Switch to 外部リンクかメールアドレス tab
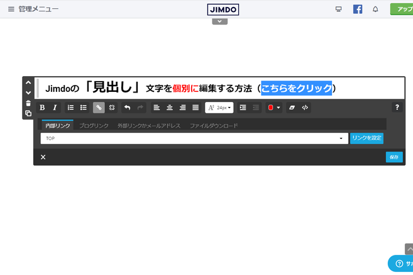The width and height of the screenshot is (413, 275). click(149, 126)
